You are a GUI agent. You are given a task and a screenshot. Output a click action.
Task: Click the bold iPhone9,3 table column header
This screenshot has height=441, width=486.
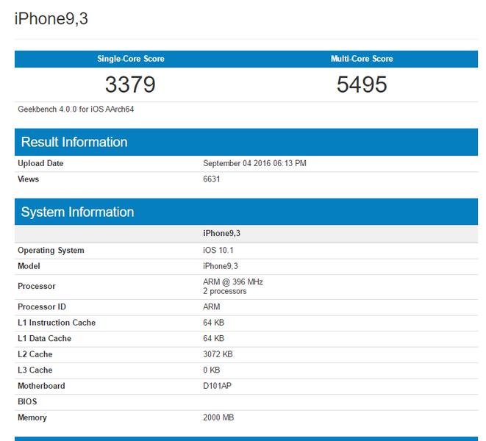pyautogui.click(x=221, y=233)
